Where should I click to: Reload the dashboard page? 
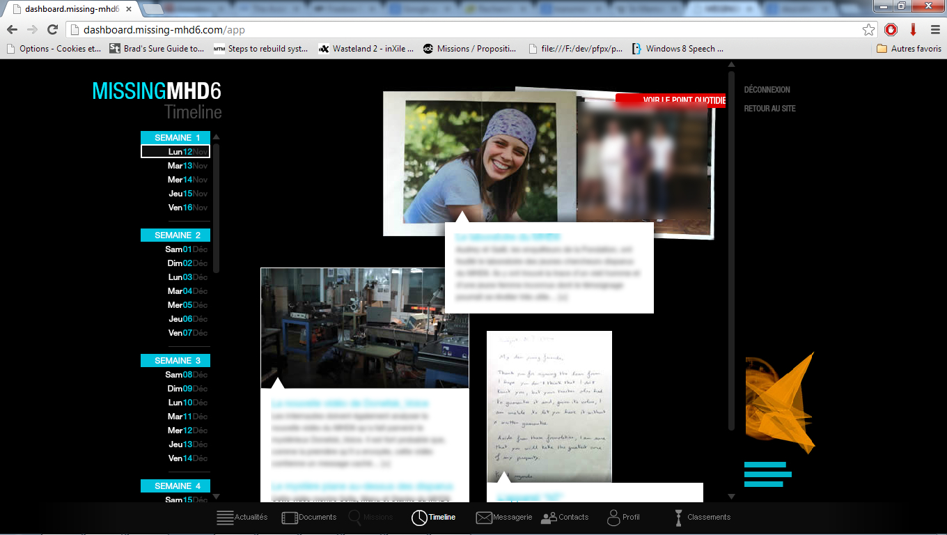coord(52,30)
